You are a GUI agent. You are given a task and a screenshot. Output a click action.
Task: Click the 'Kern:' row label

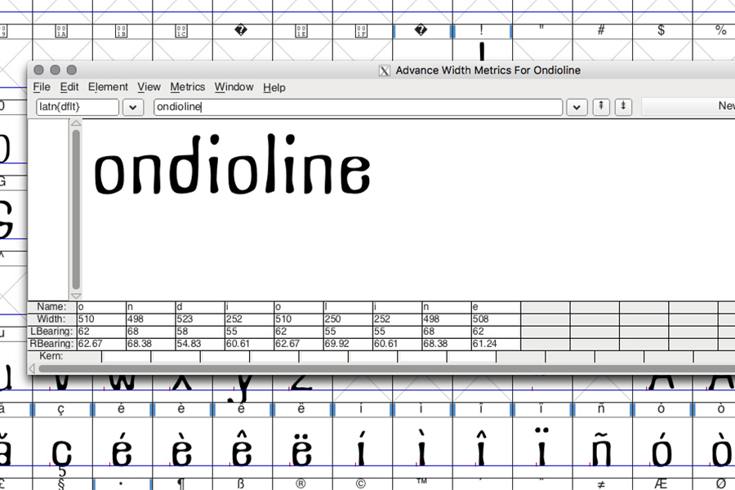point(51,356)
